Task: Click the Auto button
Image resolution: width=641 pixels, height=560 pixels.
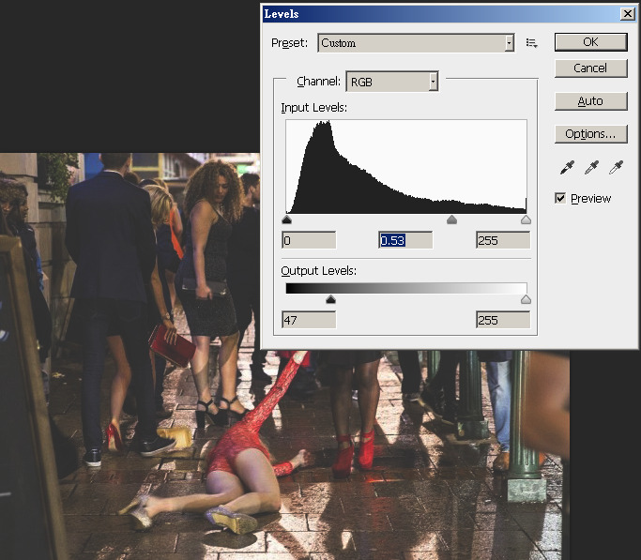Action: click(x=590, y=101)
